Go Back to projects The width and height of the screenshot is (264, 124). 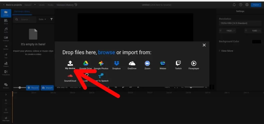(12, 5)
